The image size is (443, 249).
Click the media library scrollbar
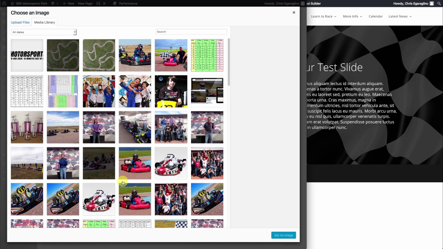coord(229,62)
